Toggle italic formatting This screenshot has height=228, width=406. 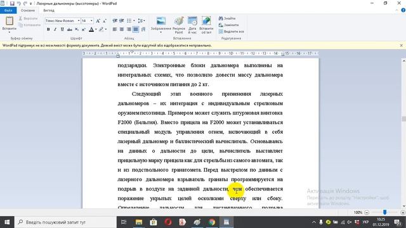pyautogui.click(x=55, y=30)
